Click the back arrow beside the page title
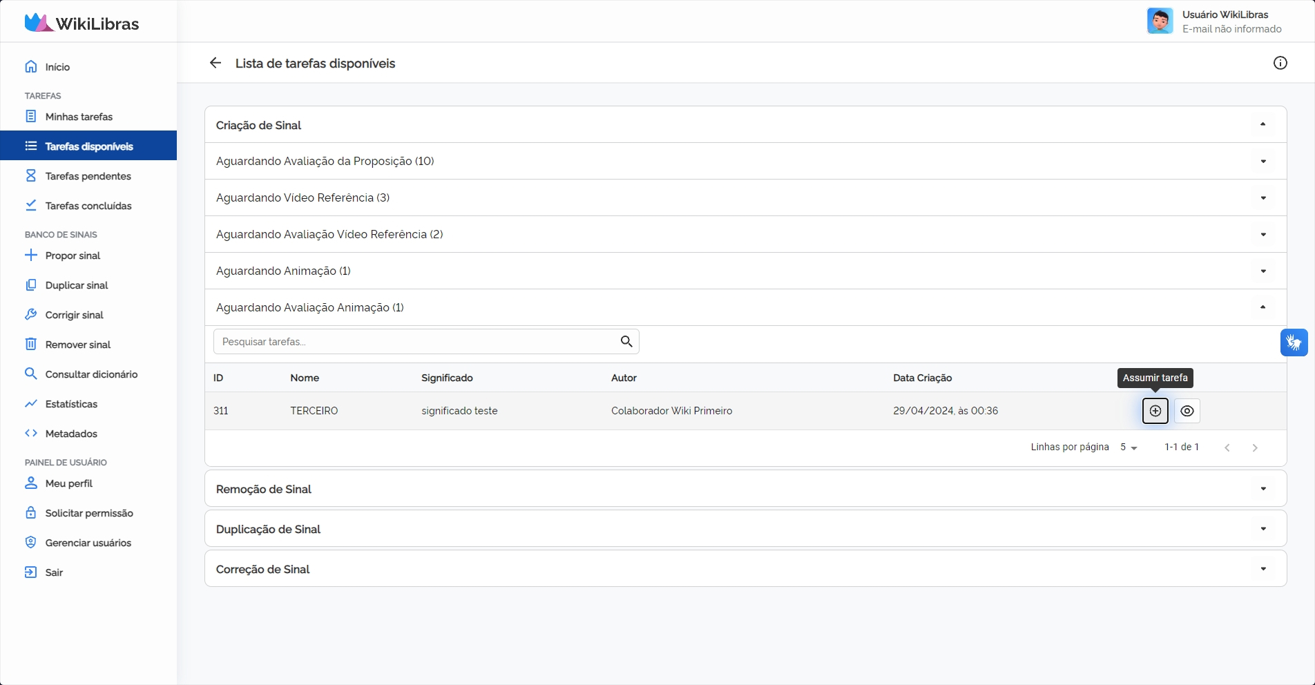Viewport: 1315px width, 685px height. point(215,63)
